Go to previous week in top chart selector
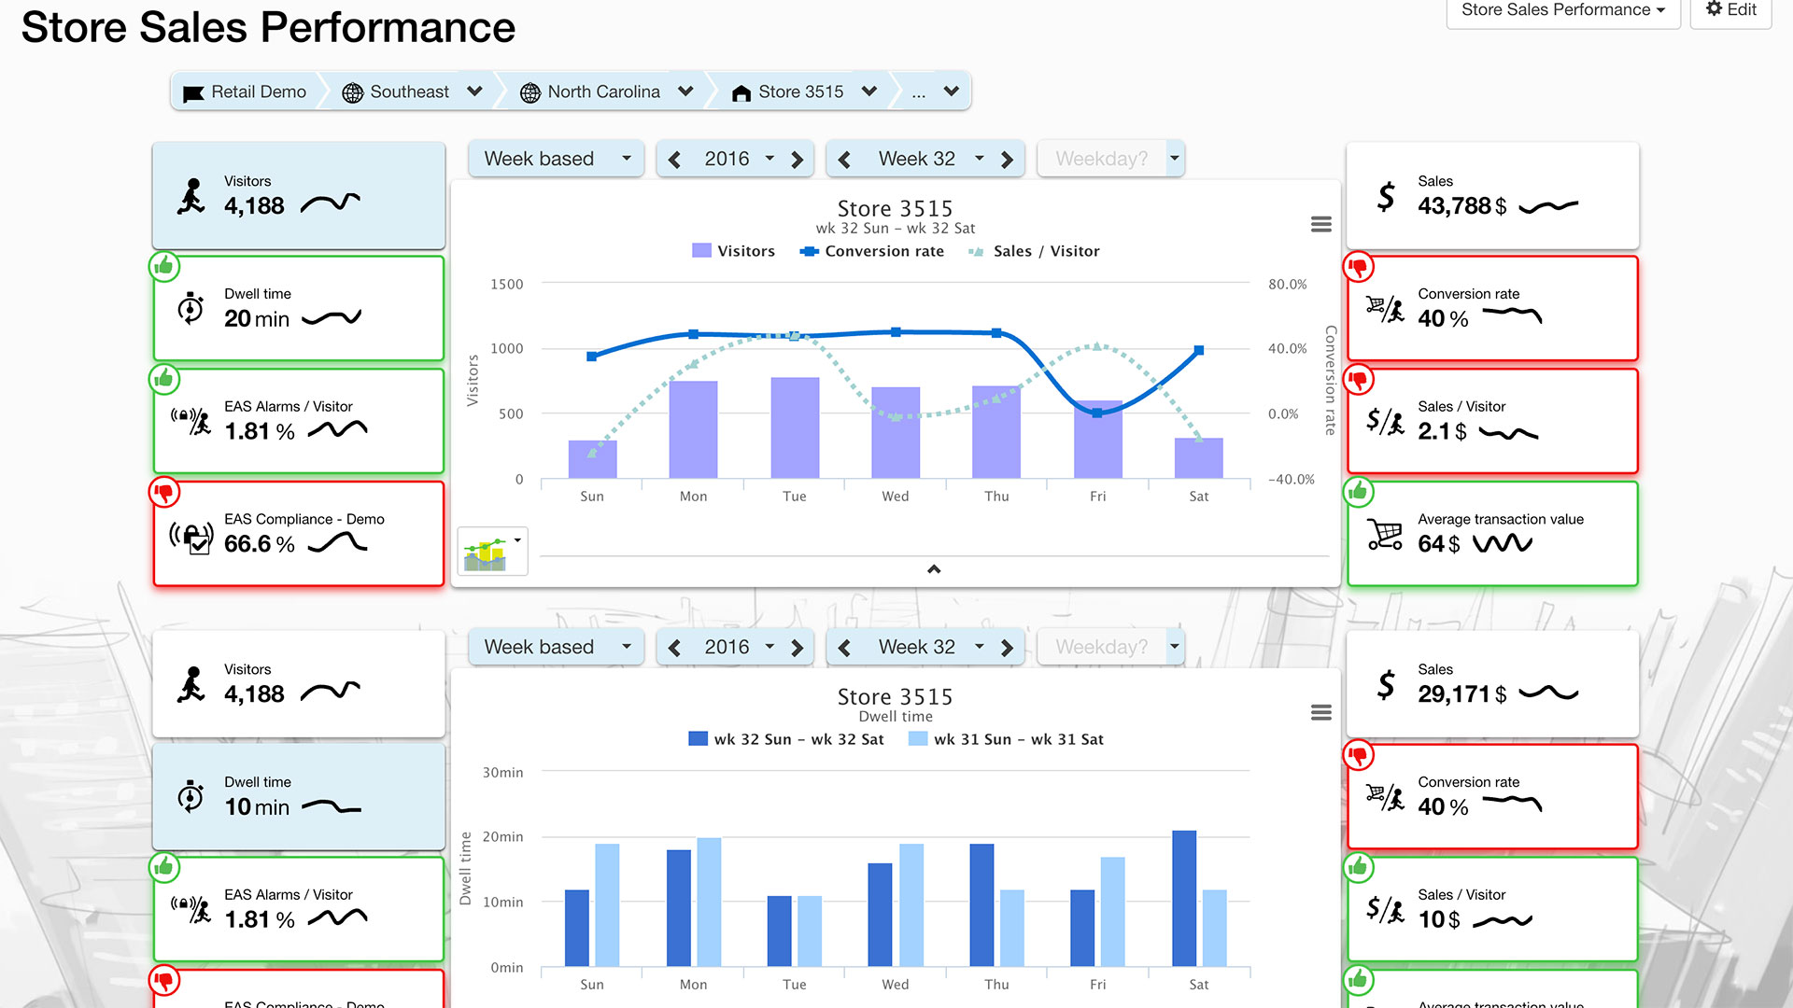This screenshot has width=1793, height=1008. [x=844, y=160]
